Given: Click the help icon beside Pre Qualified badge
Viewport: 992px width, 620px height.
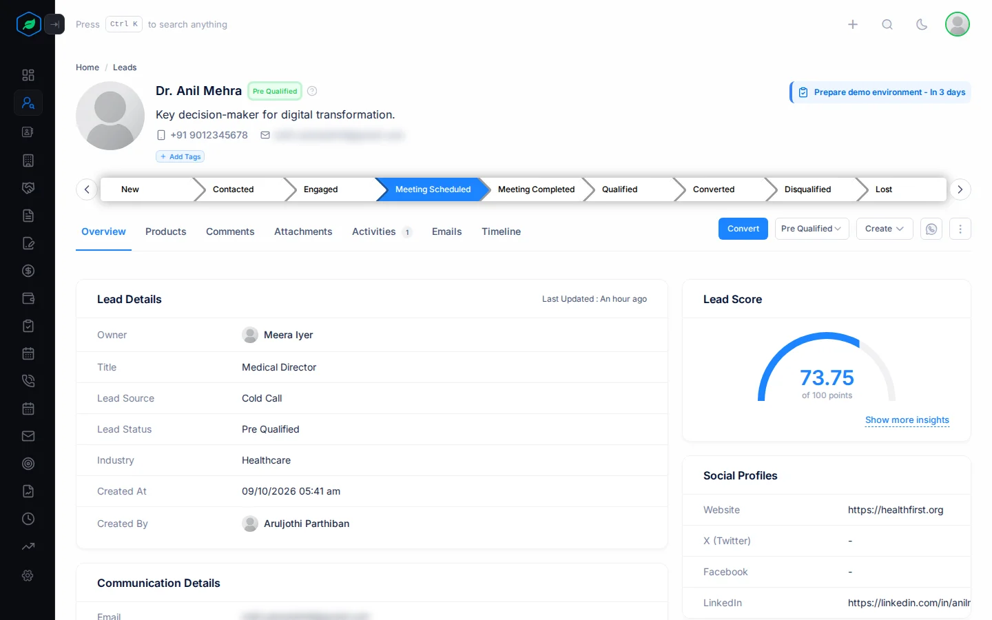Looking at the screenshot, I should tap(312, 91).
